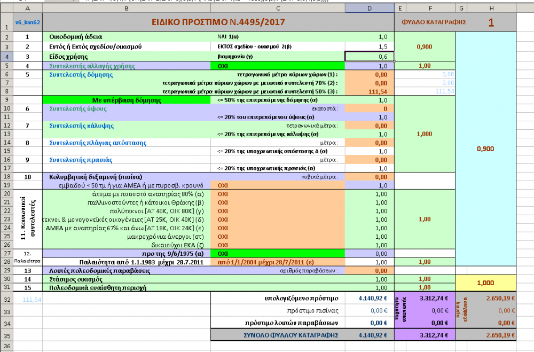Select orange cell with value 111,54
Viewport: 534px width, 352px height.
(370, 91)
